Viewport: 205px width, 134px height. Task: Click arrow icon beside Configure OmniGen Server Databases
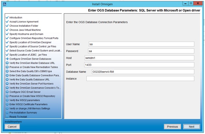[x=7, y=59]
